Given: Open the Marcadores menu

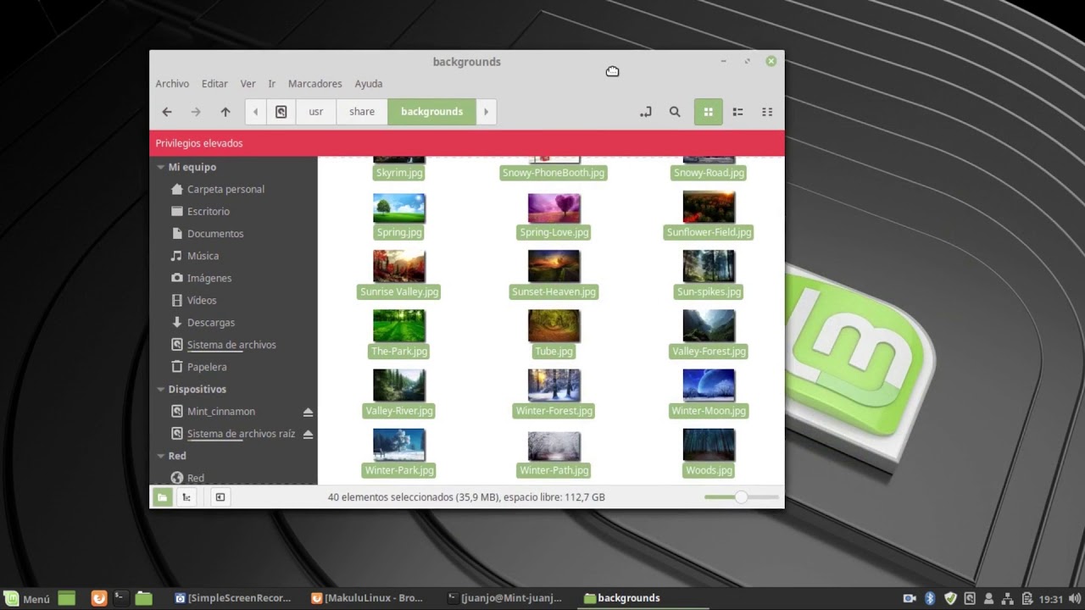Looking at the screenshot, I should pyautogui.click(x=315, y=84).
